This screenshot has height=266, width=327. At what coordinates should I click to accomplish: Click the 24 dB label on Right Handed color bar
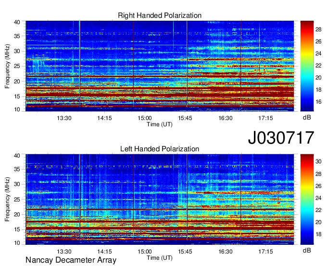coord(318,53)
